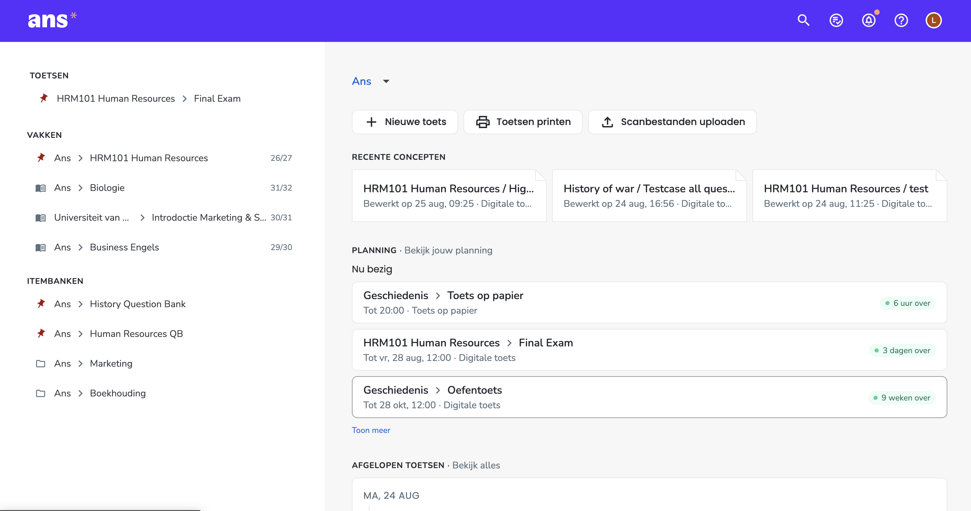Click Toon meer link
The height and width of the screenshot is (511, 971).
click(371, 430)
